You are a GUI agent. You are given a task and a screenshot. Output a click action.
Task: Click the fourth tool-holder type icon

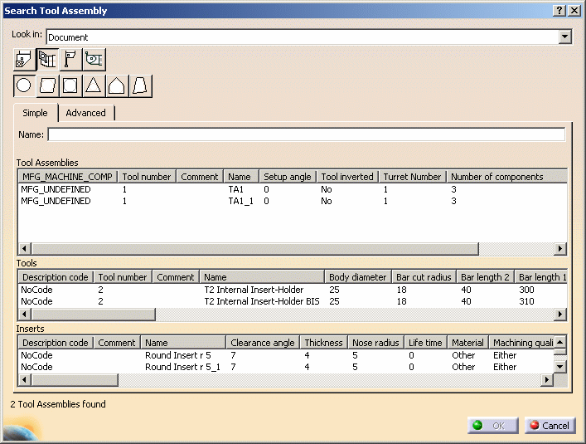pos(94,60)
